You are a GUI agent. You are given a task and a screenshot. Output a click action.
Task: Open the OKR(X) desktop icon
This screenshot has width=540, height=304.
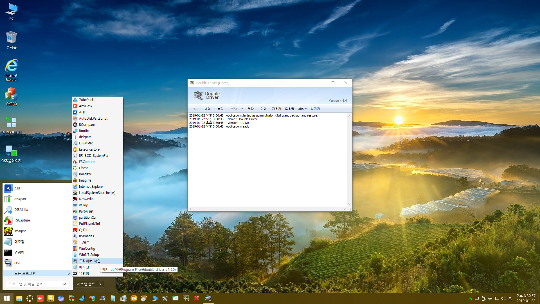click(11, 96)
